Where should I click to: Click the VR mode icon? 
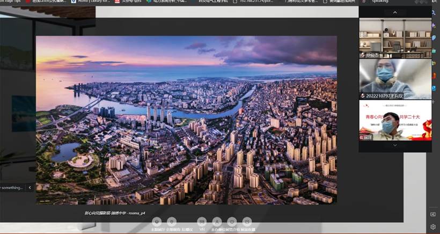click(x=201, y=222)
